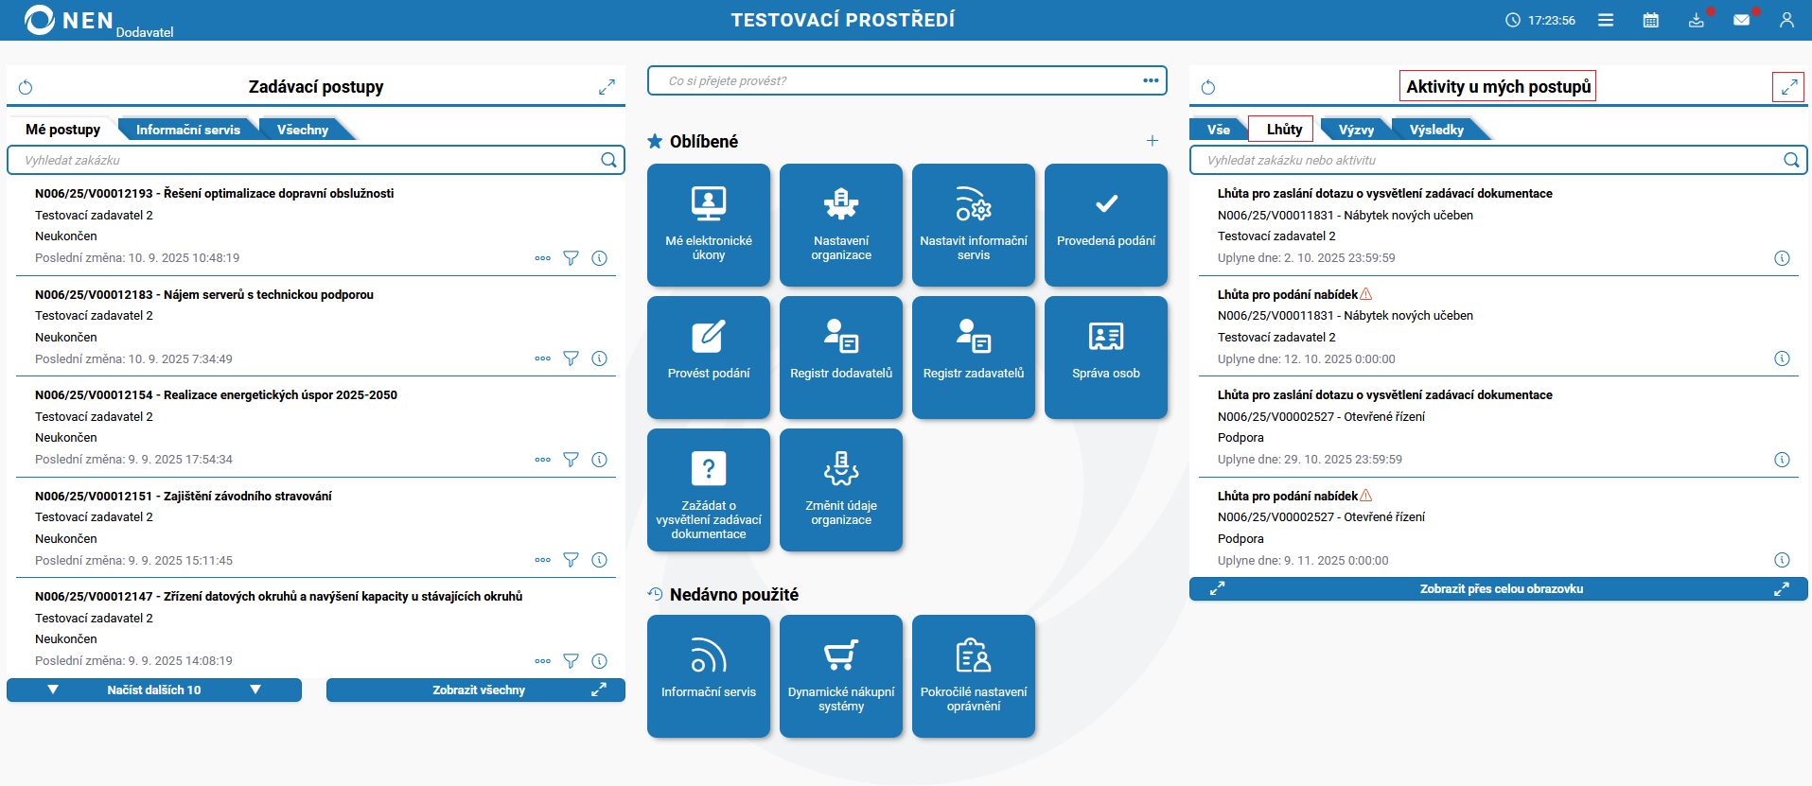Open the user profile icon
The image size is (1812, 786).
coord(1786,20)
